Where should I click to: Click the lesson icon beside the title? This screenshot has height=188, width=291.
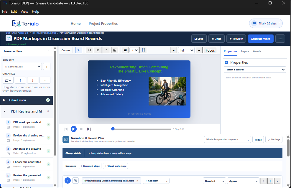coord(9,38)
